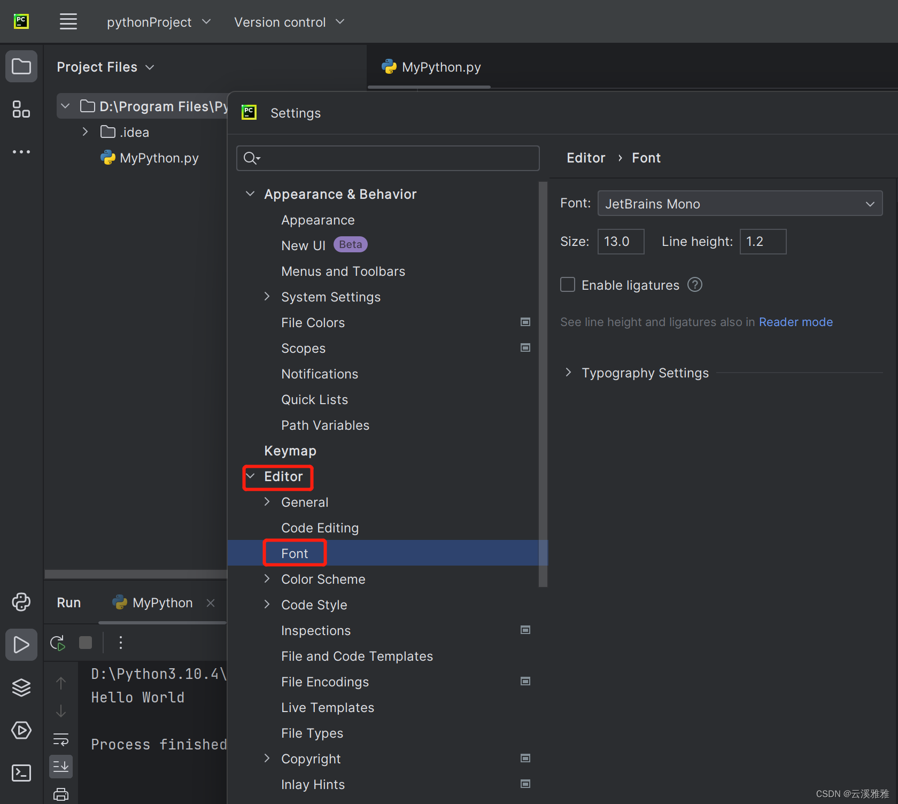Expand the Color Scheme node
This screenshot has width=898, height=804.
click(267, 579)
